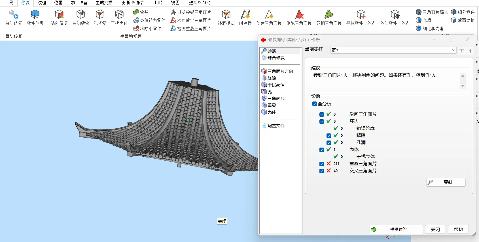The height and width of the screenshot is (242, 479).
Task: Run 自动修复 tool
Action: [13, 18]
